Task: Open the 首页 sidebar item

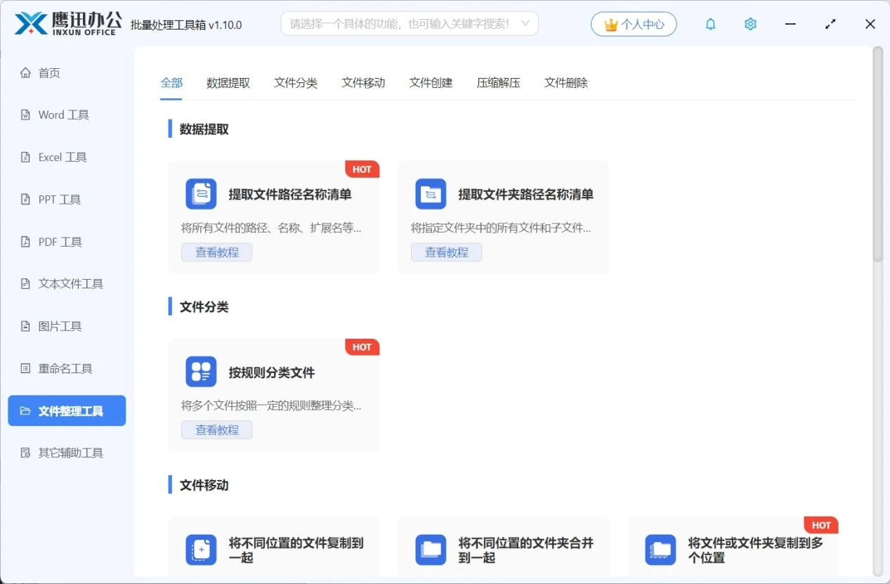Action: [67, 72]
